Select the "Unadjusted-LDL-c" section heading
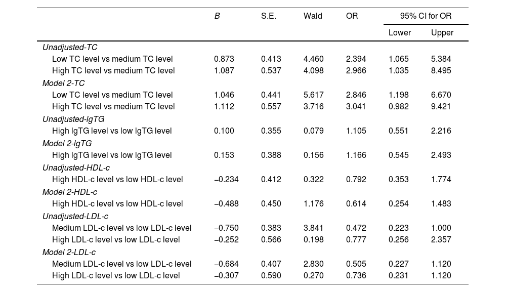 (75, 216)
